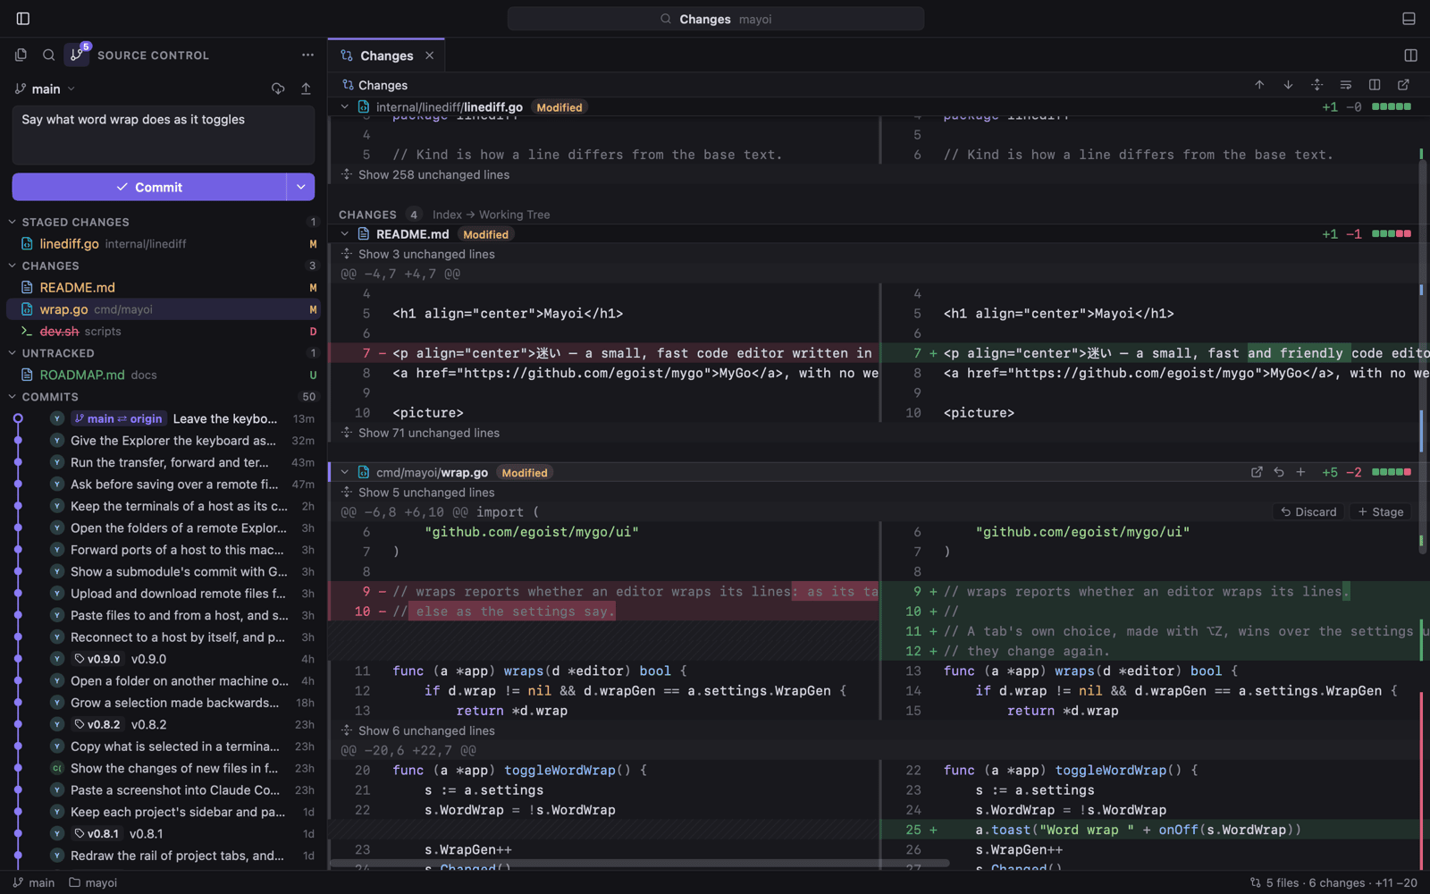Click the Stage hunk button
The width and height of the screenshot is (1430, 894).
point(1381,512)
